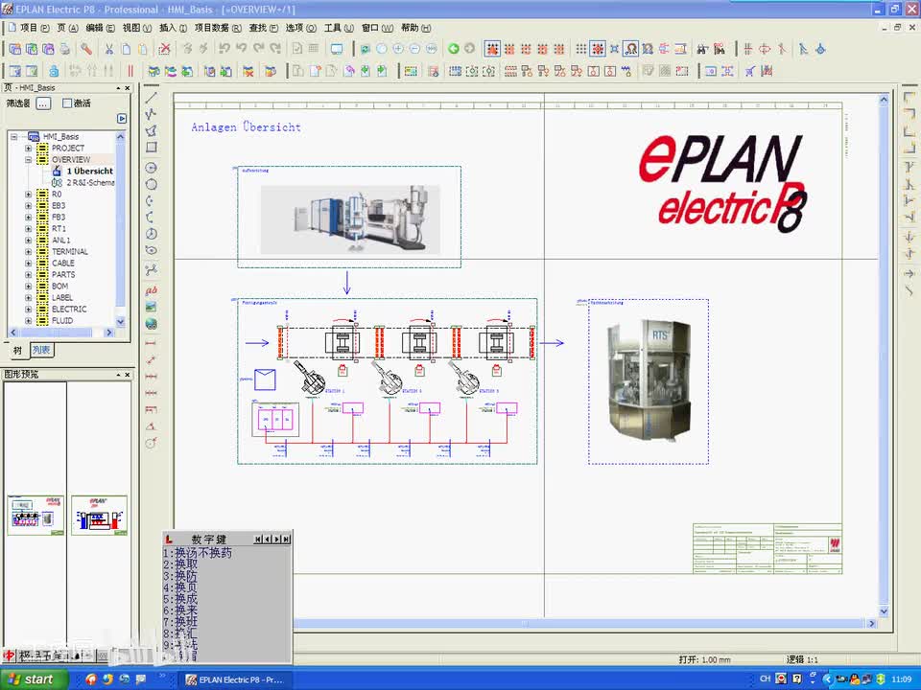Toggle the magnet-shaped snap toolbar button
Image resolution: width=921 pixels, height=690 pixels.
click(631, 49)
